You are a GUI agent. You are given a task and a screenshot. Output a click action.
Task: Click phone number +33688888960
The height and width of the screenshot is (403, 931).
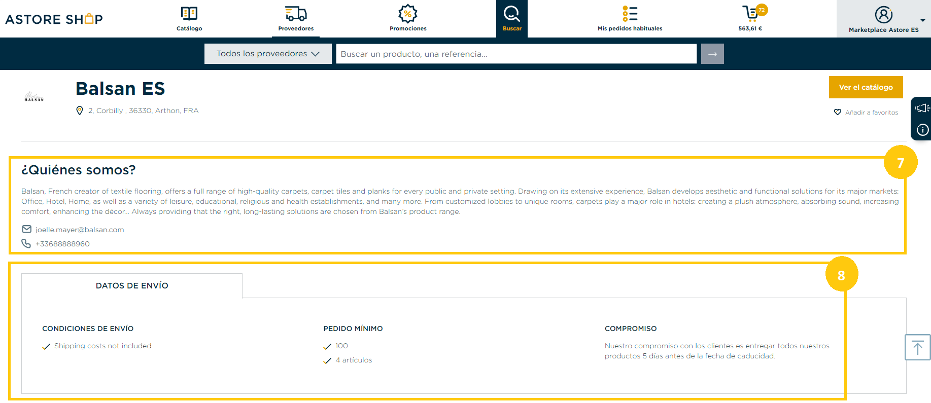click(62, 244)
